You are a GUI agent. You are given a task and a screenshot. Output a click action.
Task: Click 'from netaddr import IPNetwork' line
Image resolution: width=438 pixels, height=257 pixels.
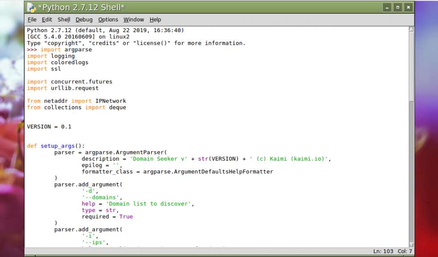77,101
